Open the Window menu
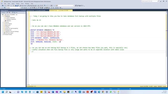Image resolution: width=168 pixels, height=94 pixels. pos(27,4)
